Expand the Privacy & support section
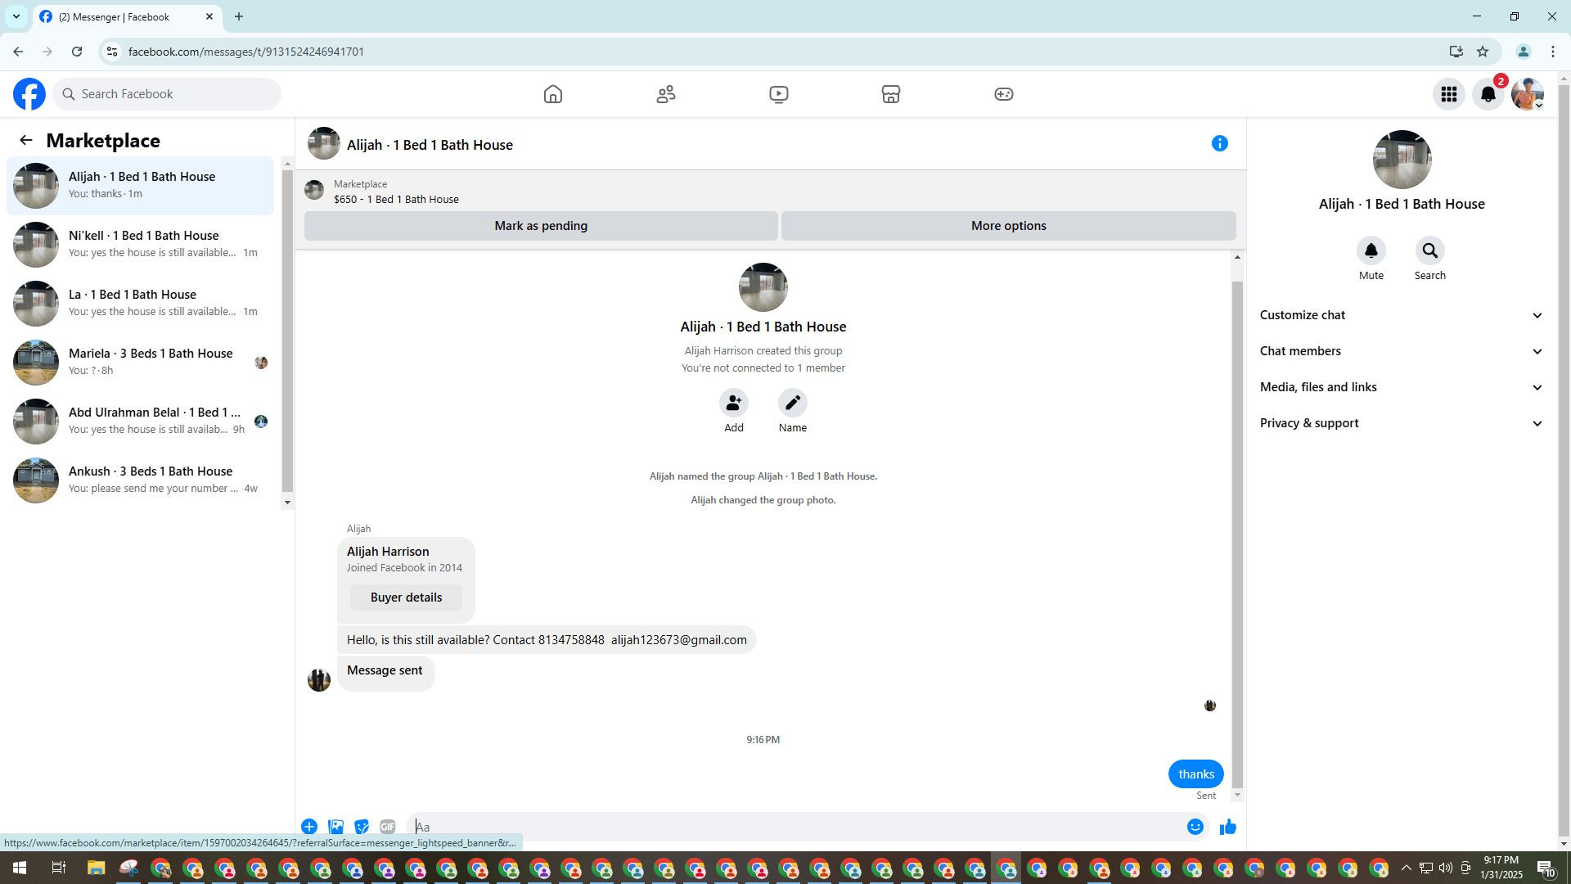The width and height of the screenshot is (1571, 884). pyautogui.click(x=1402, y=423)
